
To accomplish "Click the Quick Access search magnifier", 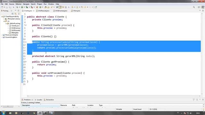I will 194,7.
